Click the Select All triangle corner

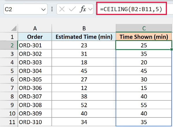(x=14, y=28)
